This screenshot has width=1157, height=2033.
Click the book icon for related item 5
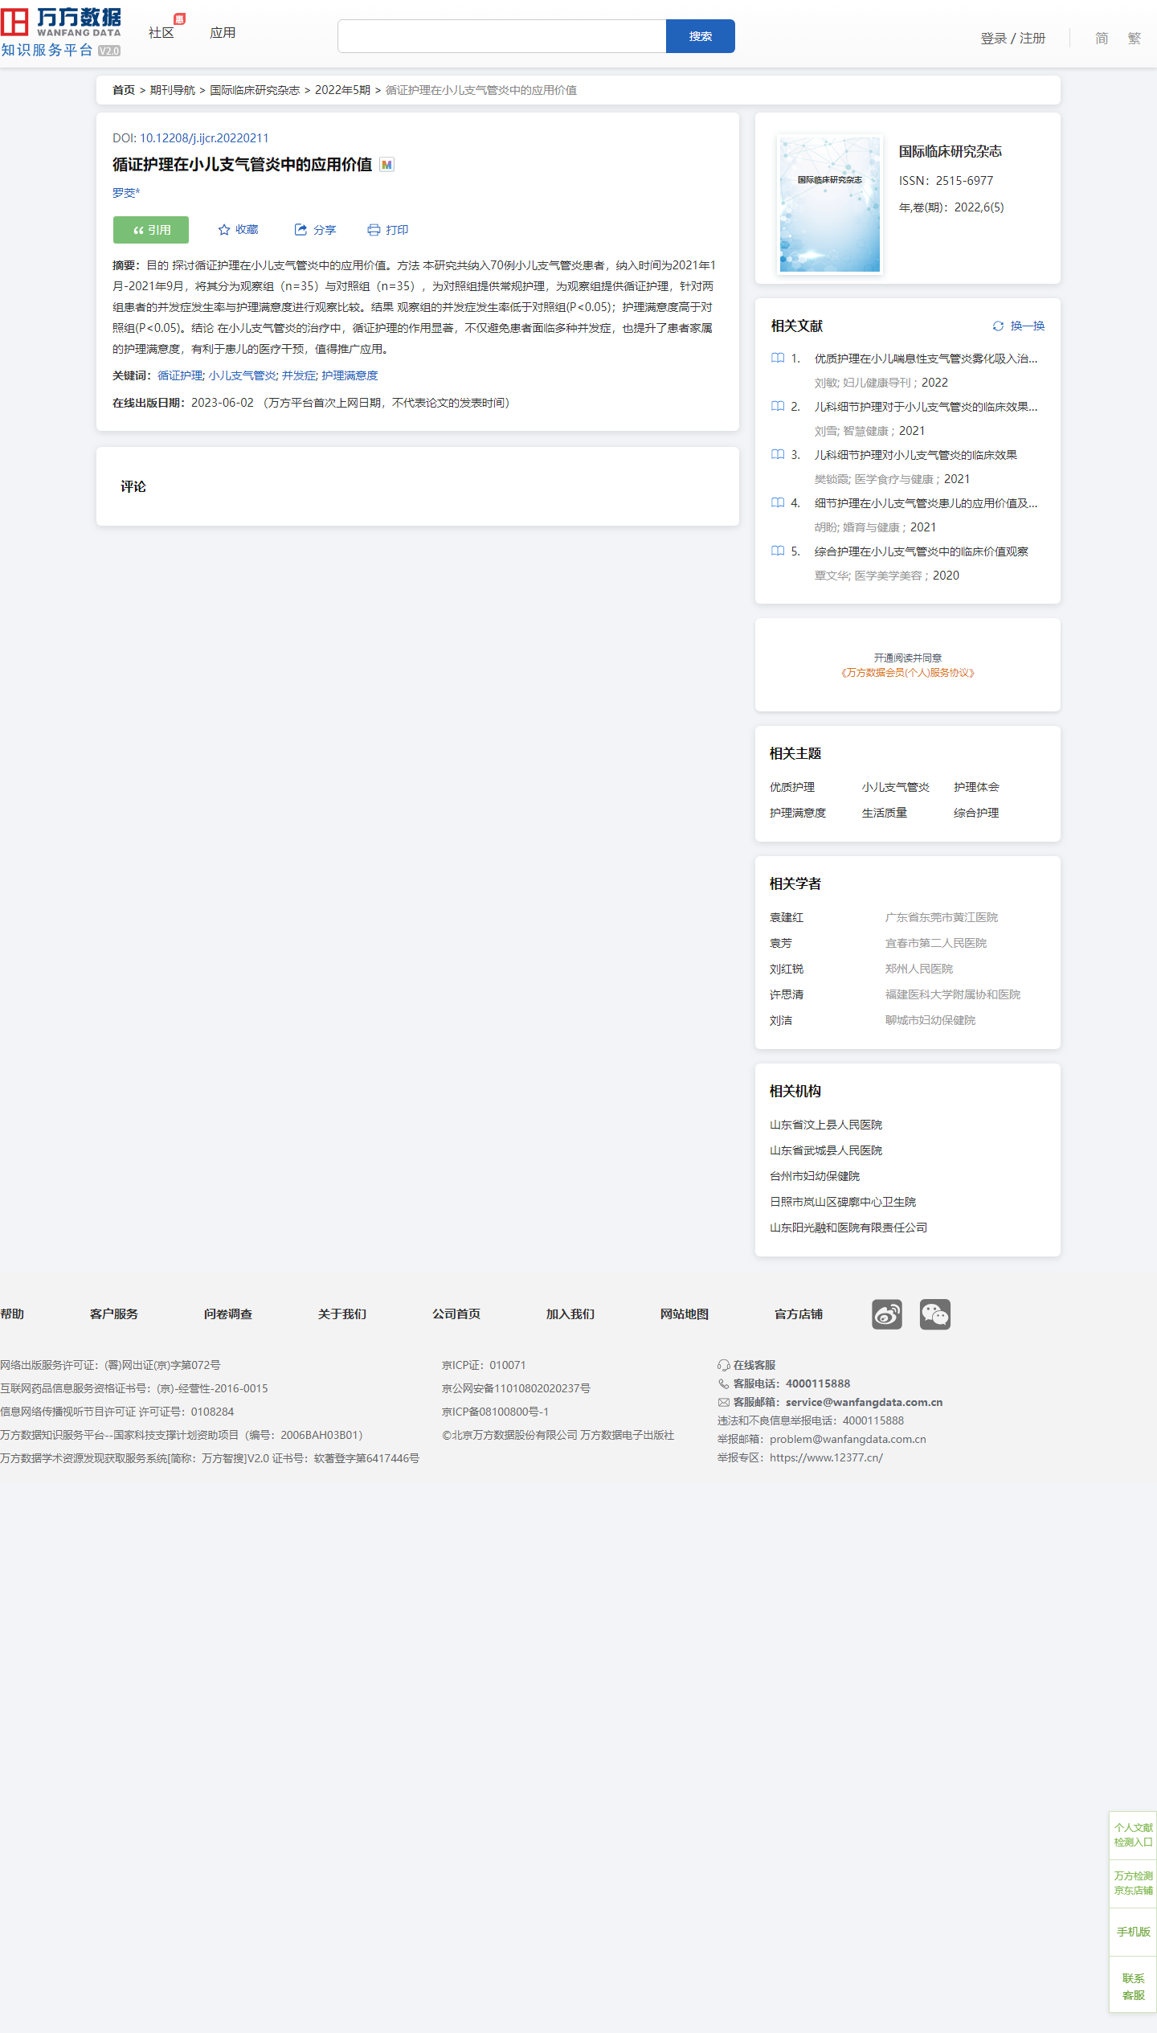click(x=778, y=551)
